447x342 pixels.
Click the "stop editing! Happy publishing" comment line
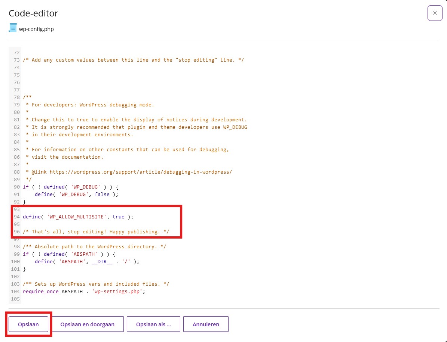point(96,231)
